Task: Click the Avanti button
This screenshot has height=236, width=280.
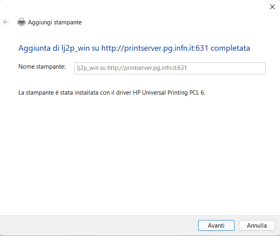Action: 216,225
